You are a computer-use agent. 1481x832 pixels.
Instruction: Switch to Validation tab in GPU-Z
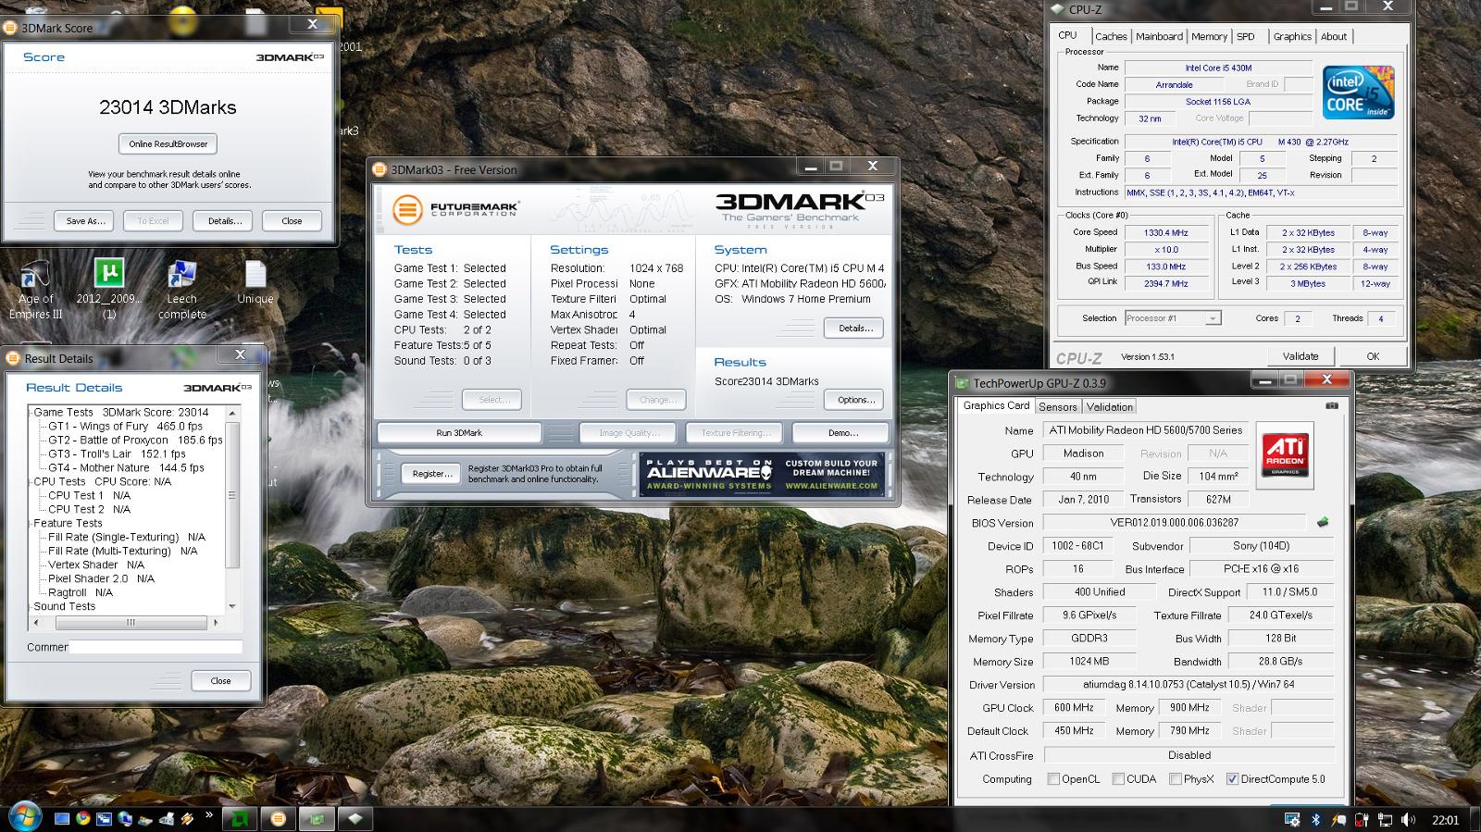coord(1109,407)
